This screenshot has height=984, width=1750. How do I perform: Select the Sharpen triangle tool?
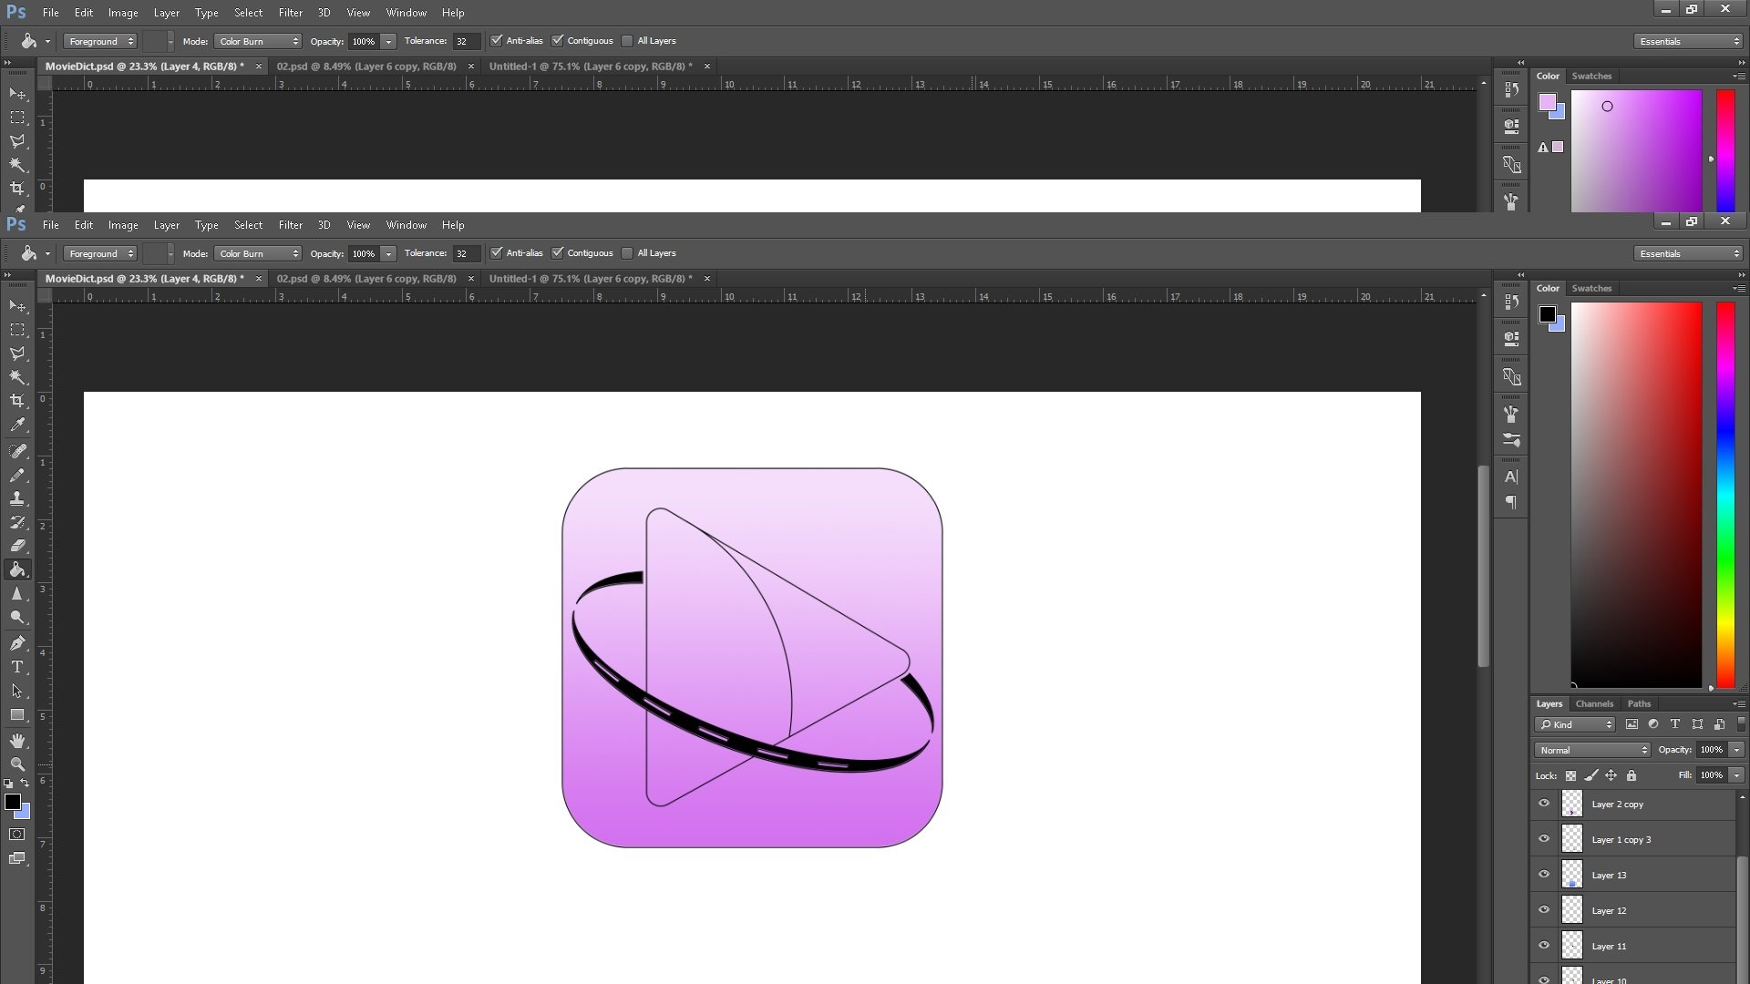17,593
